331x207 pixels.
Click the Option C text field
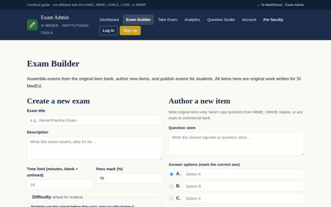tap(243, 198)
